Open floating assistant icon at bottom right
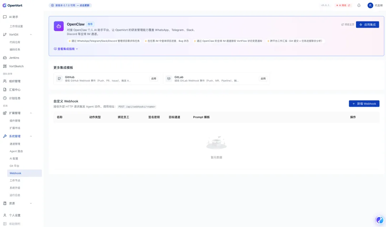This screenshot has height=227, width=386. (380, 220)
